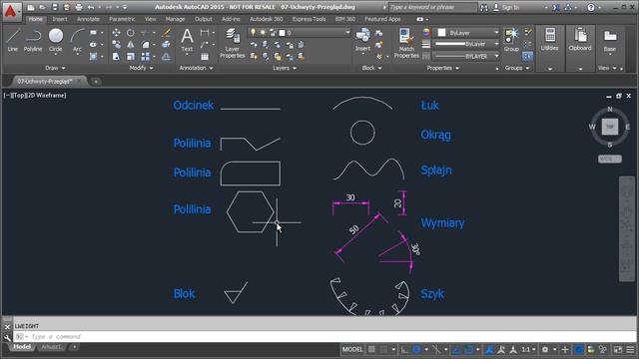Click the command line input field
This screenshot has width=639, height=359.
tap(324, 337)
